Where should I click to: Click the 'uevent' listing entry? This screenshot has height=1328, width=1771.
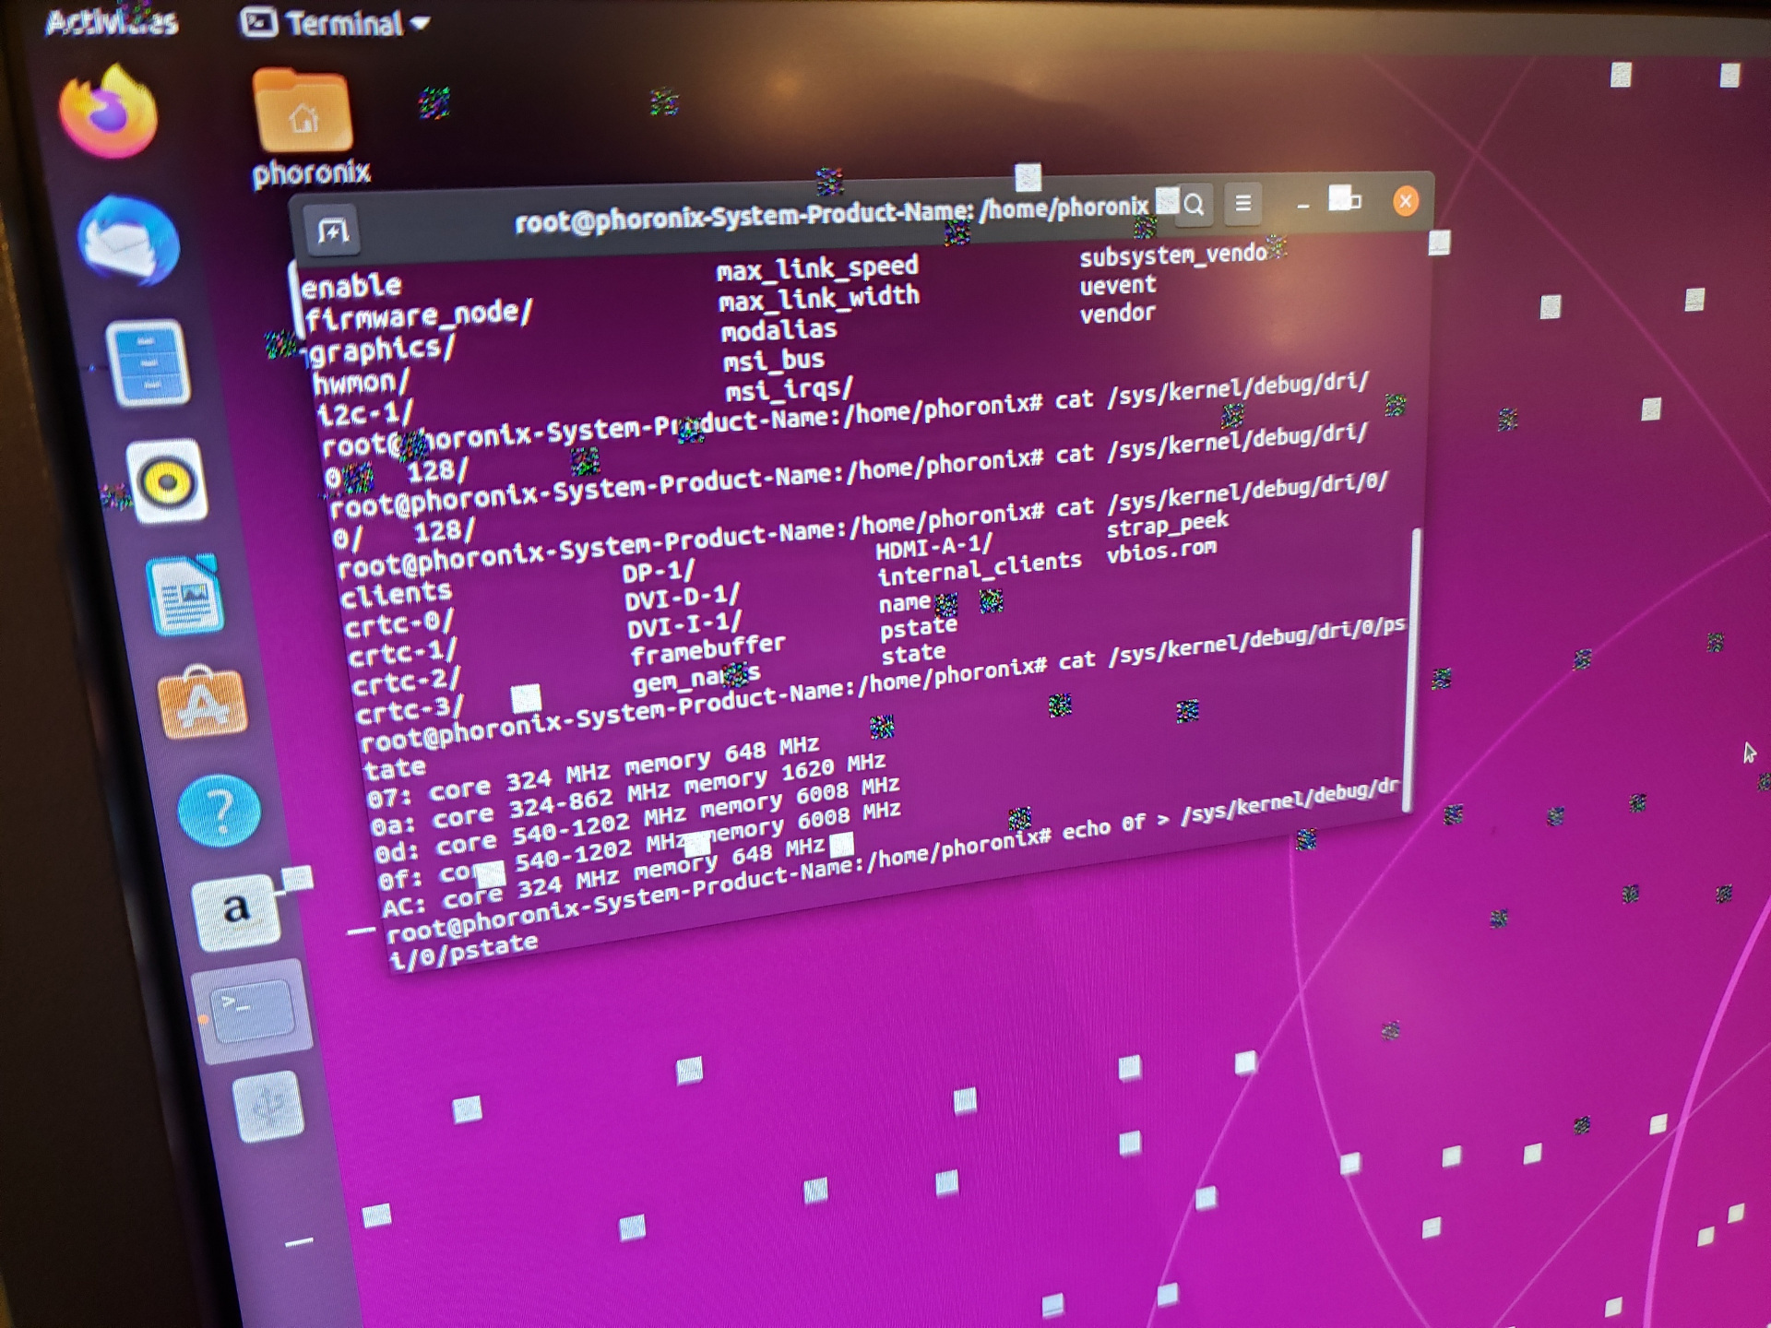(x=1118, y=285)
